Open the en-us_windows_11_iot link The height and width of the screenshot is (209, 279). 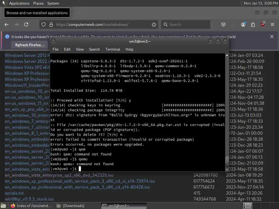coord(27,103)
